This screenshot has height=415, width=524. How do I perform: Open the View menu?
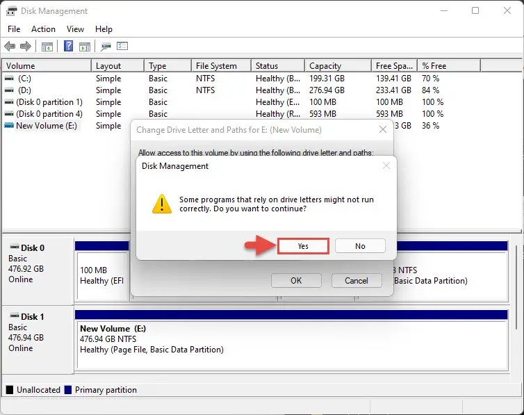tap(75, 29)
